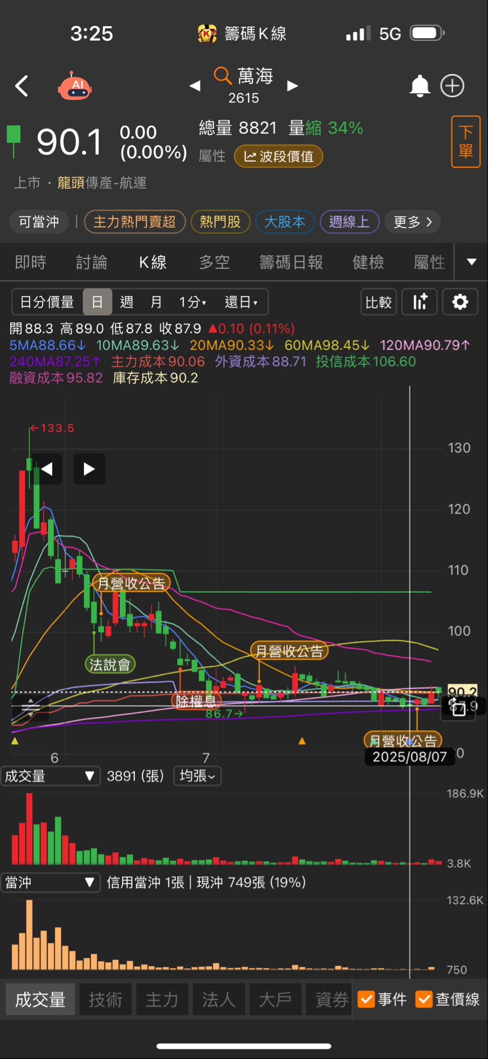Switch to the 即時 tab
The height and width of the screenshot is (1059, 488).
30,262
